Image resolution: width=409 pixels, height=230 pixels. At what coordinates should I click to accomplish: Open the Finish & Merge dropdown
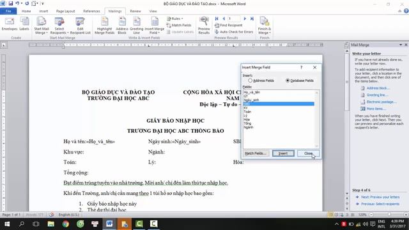click(x=264, y=26)
